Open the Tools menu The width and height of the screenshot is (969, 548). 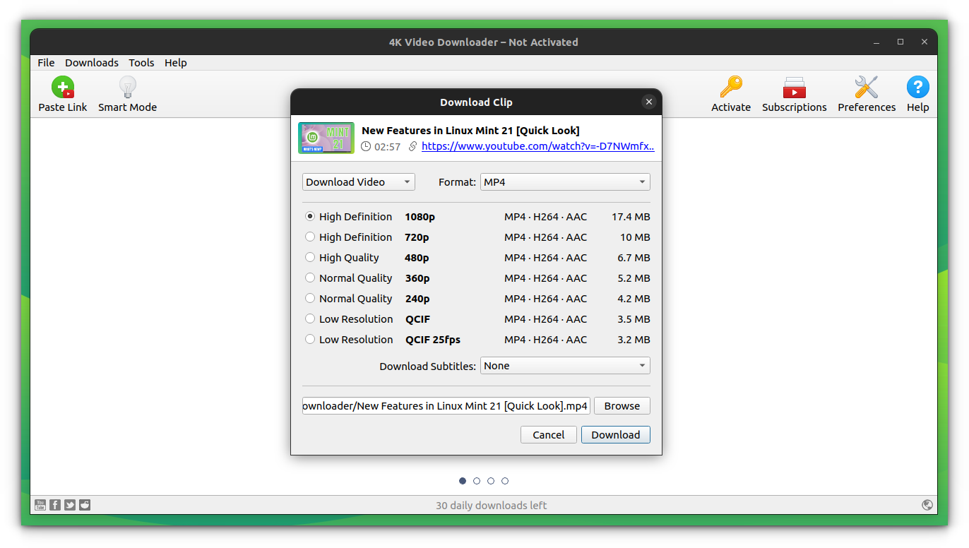tap(141, 62)
